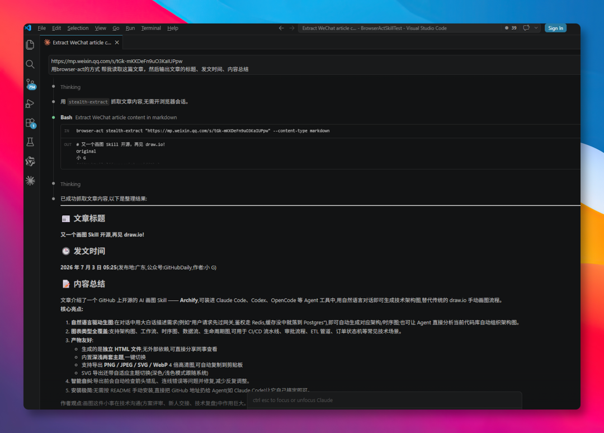Go forward with the right arrow
This screenshot has height=433, width=604.
[x=292, y=28]
